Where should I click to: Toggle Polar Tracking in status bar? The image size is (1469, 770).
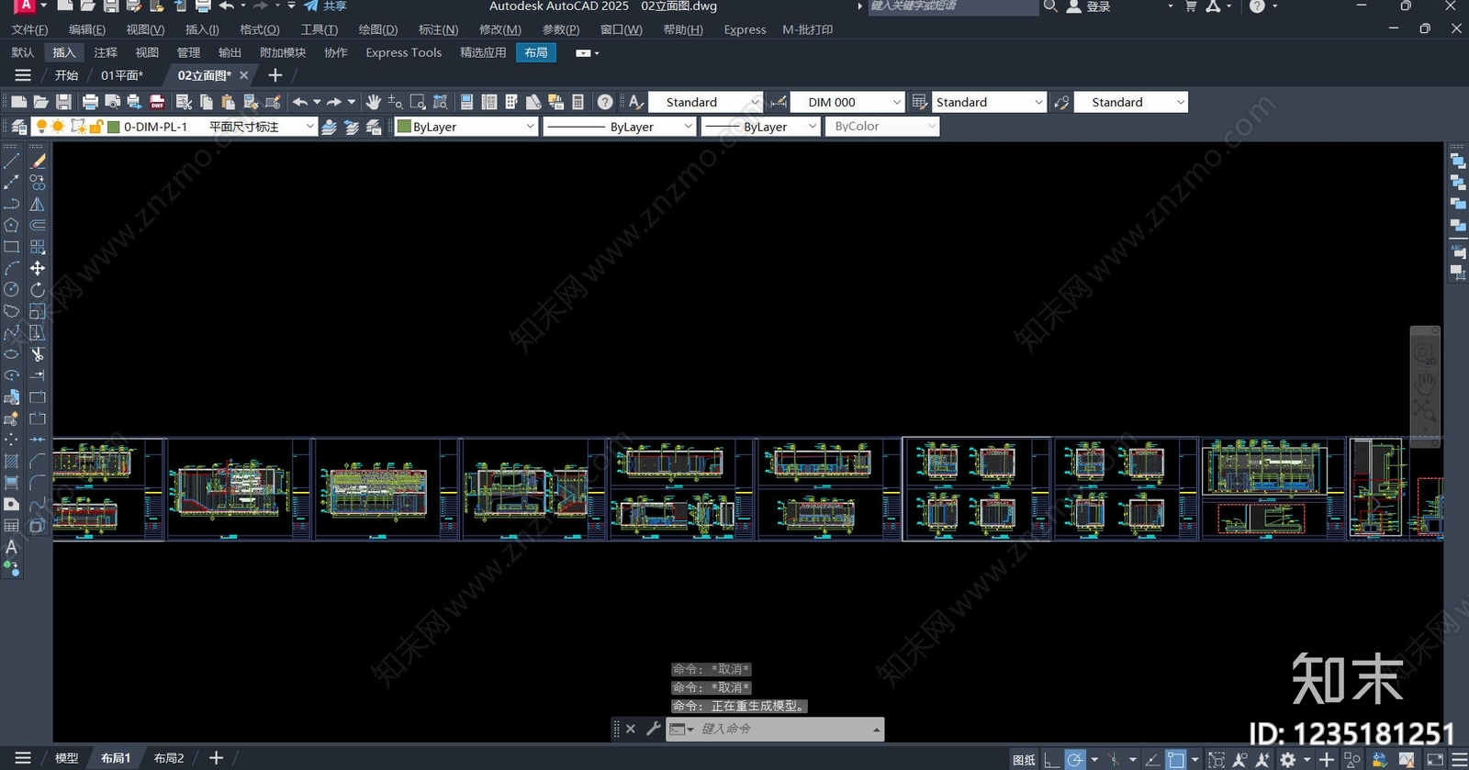tap(1075, 759)
